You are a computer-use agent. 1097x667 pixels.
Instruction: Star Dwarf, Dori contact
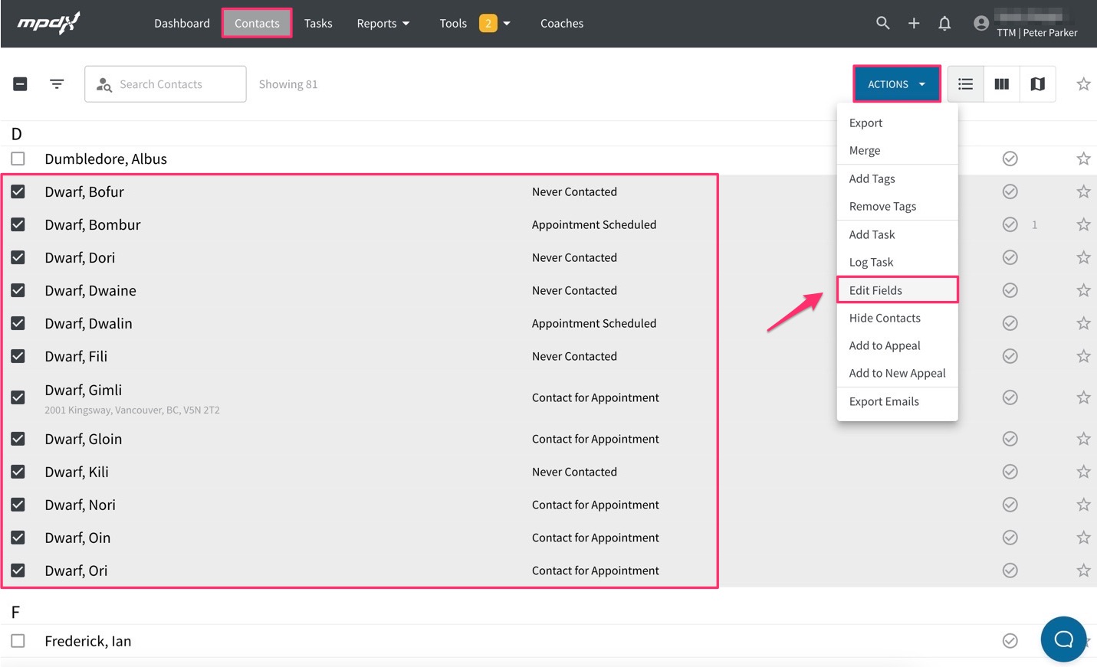pos(1083,257)
